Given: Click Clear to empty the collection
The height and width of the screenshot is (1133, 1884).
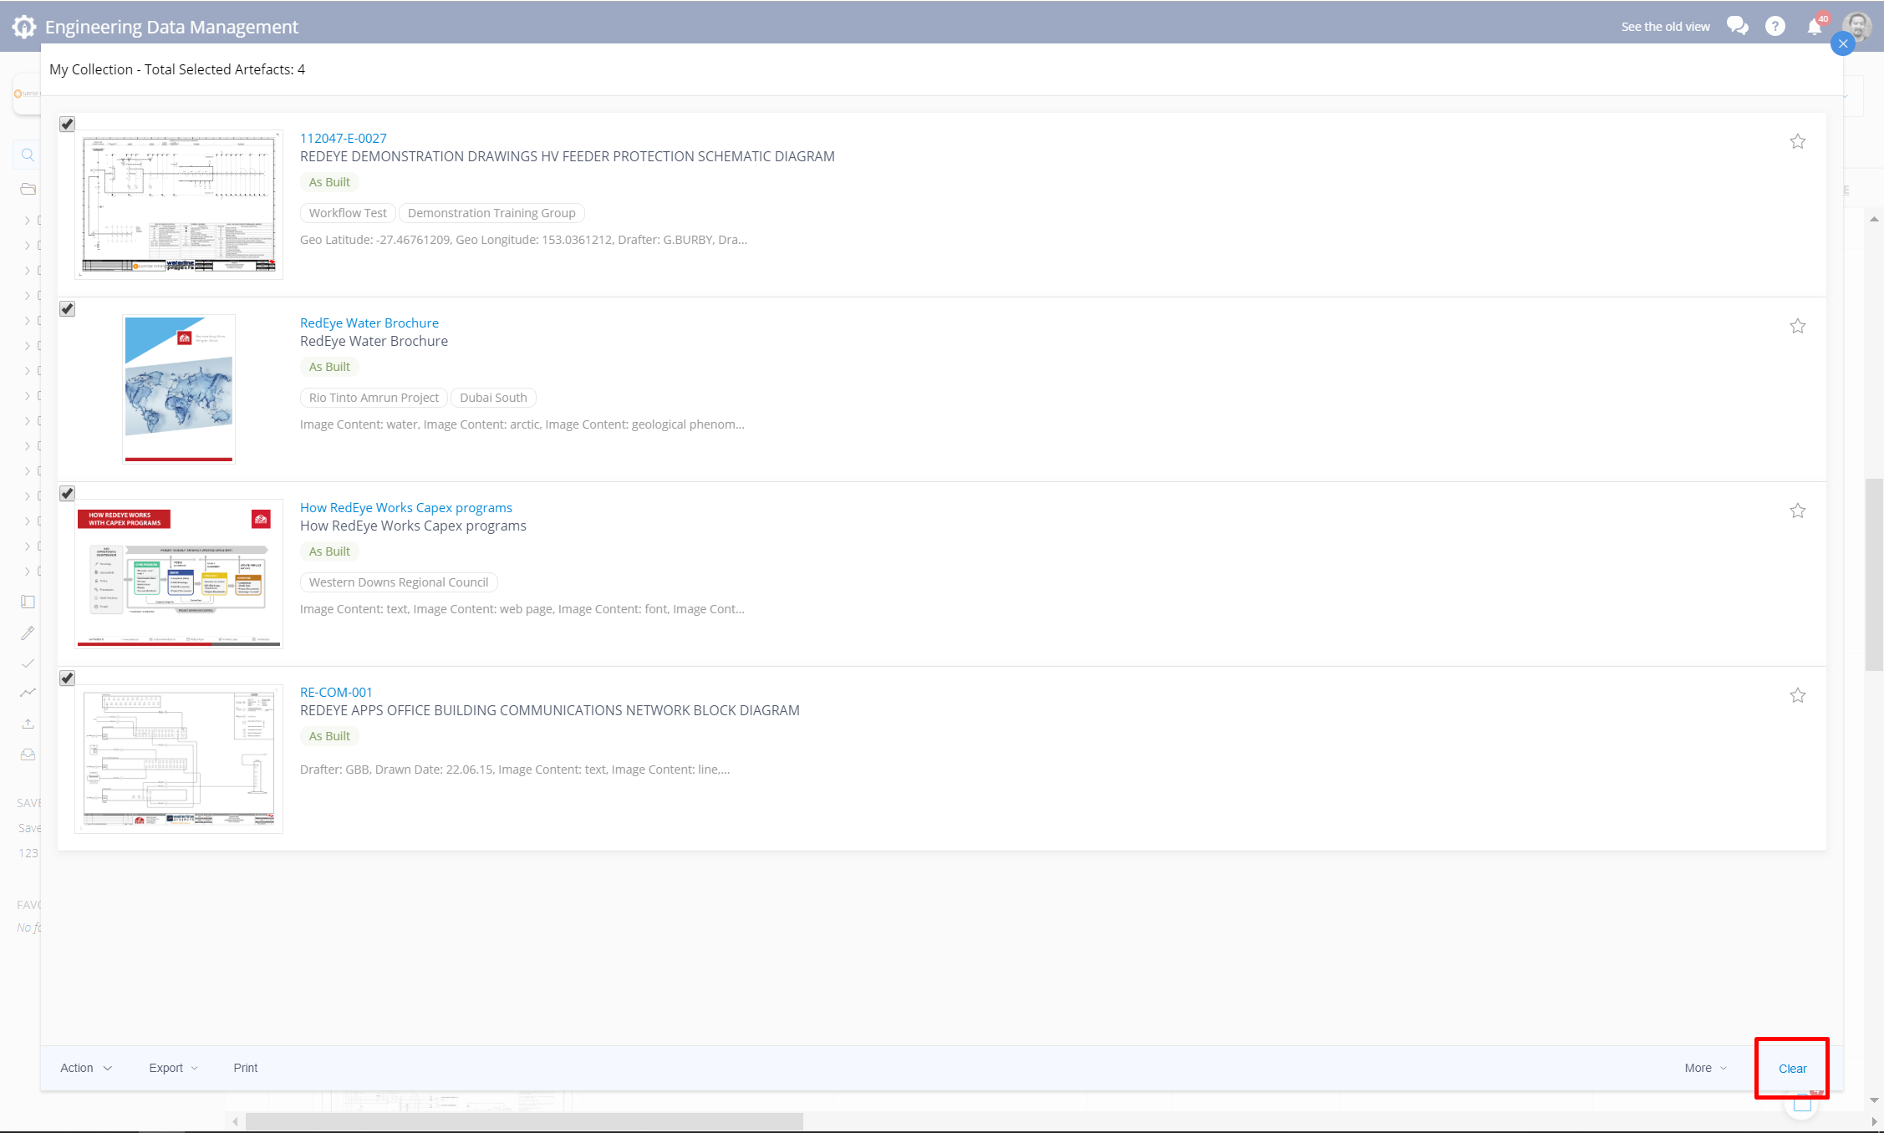Looking at the screenshot, I should coord(1792,1069).
